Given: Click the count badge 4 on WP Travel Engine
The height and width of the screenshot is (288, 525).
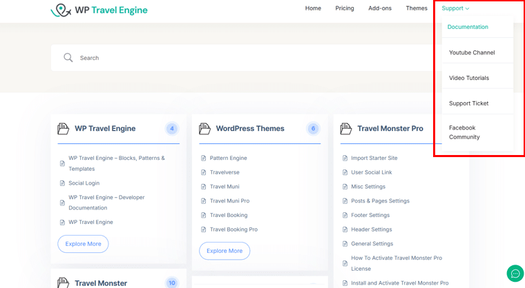Looking at the screenshot, I should (172, 129).
